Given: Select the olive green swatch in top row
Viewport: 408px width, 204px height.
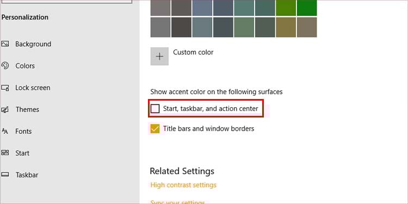Looking at the screenshot, I should pyautogui.click(x=286, y=8).
